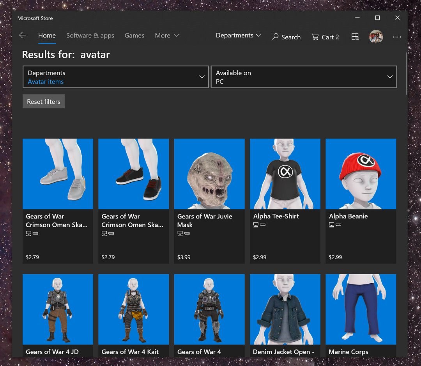
Task: Open the Denim Jacket Open thumbnail
Action: point(285,309)
